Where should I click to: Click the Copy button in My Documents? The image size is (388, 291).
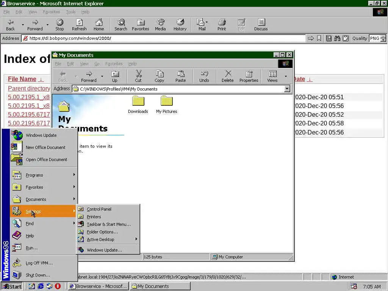(x=160, y=76)
